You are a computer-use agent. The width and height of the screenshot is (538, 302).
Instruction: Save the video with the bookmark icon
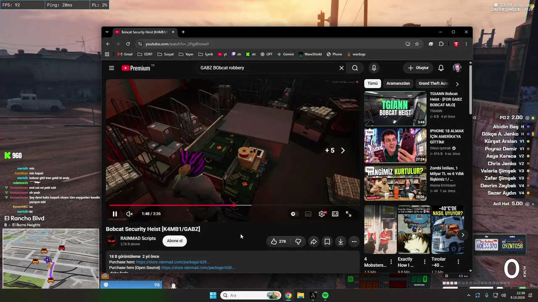point(327,242)
